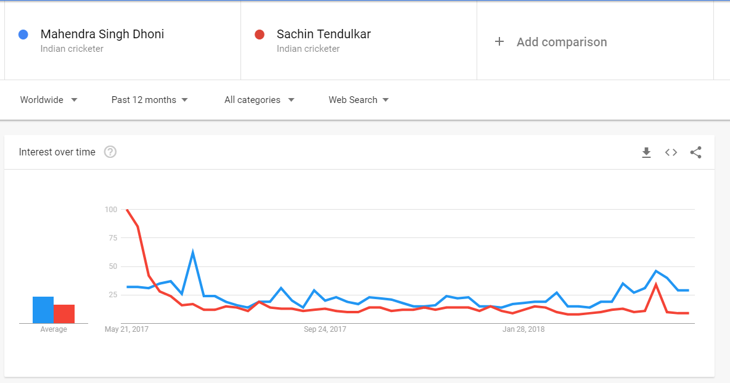Click the blue Dhoni spike above 50
The width and height of the screenshot is (730, 383).
click(x=193, y=252)
